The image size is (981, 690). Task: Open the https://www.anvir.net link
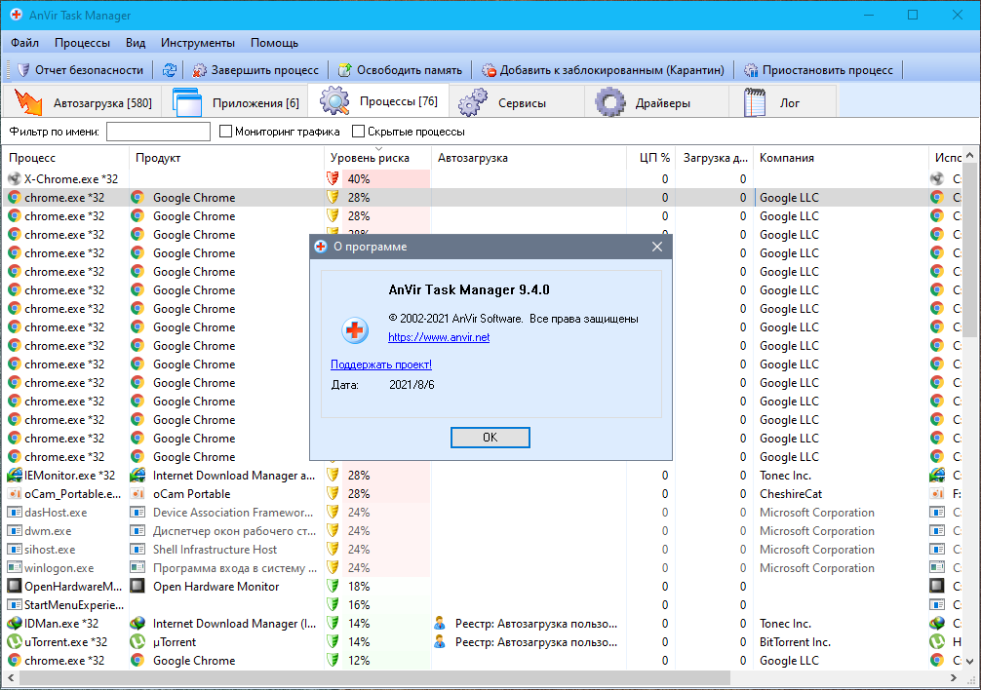[439, 337]
